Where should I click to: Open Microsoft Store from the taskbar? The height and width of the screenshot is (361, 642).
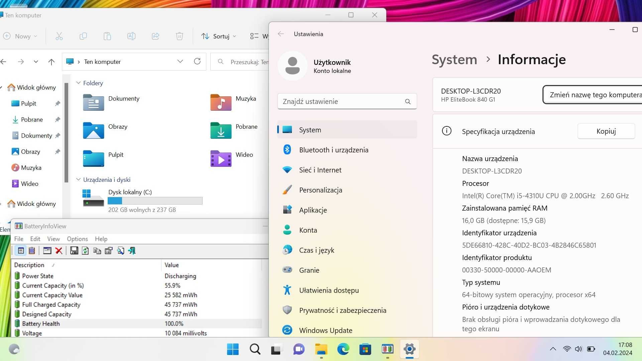point(365,349)
